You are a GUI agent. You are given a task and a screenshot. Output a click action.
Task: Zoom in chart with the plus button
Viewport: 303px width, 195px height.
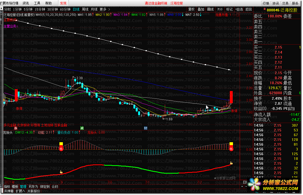(242, 187)
